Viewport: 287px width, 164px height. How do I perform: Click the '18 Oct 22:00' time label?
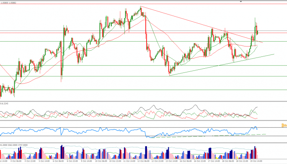[242, 161]
